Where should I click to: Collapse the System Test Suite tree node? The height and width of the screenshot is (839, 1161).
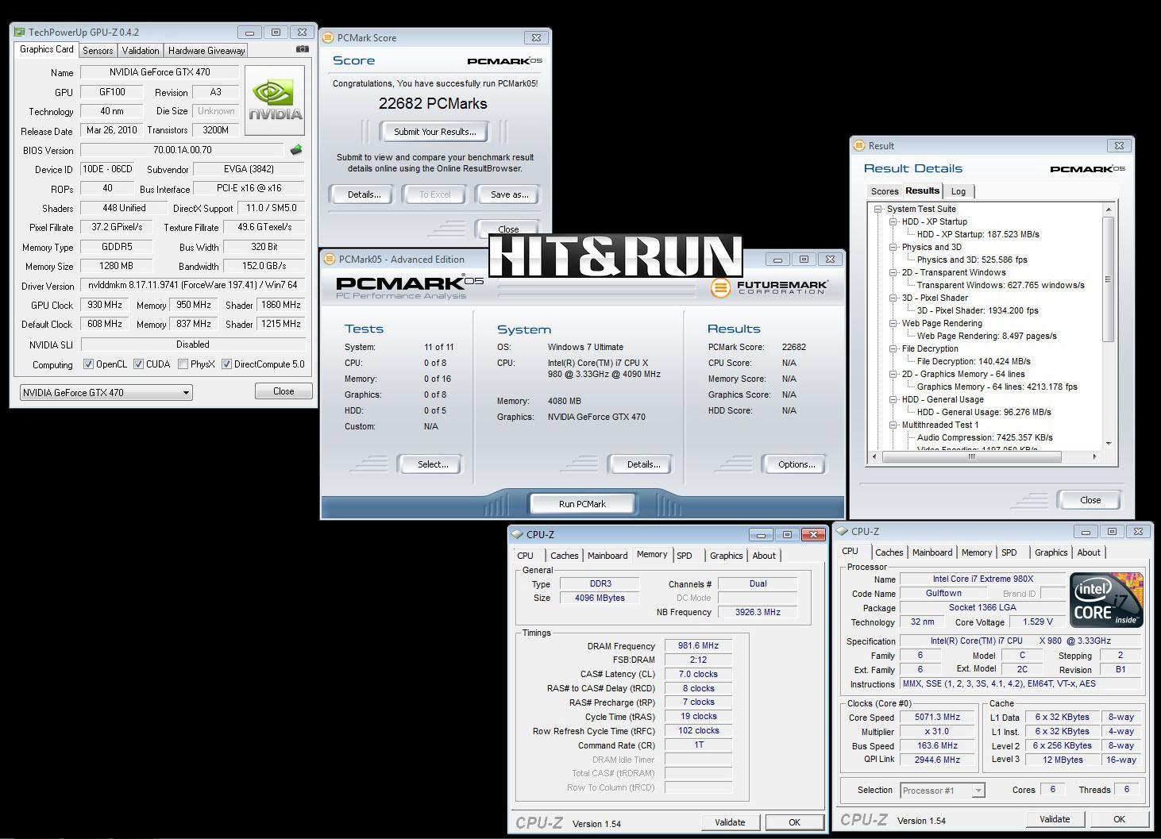[878, 210]
